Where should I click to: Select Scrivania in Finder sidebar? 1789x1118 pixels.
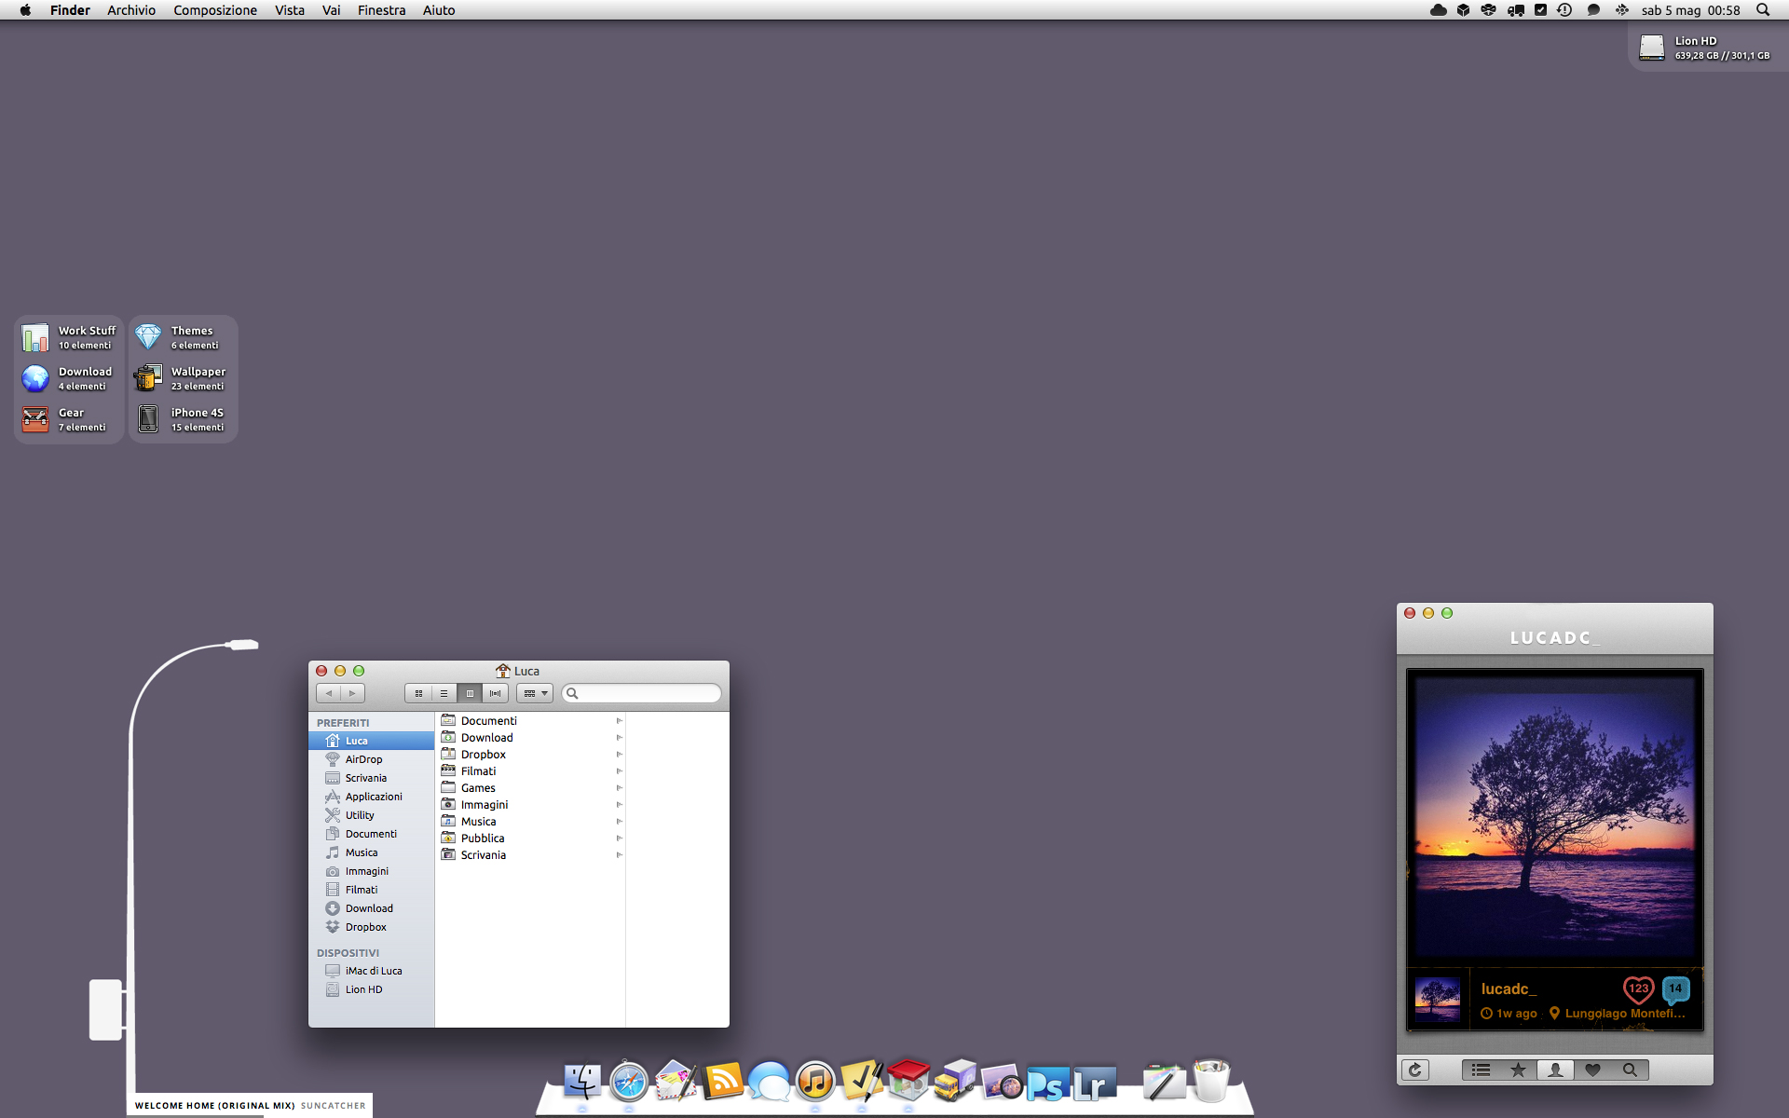(x=366, y=778)
